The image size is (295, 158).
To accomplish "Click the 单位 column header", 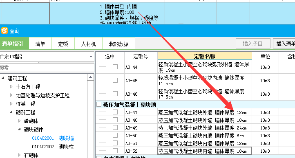I will click(265, 56).
